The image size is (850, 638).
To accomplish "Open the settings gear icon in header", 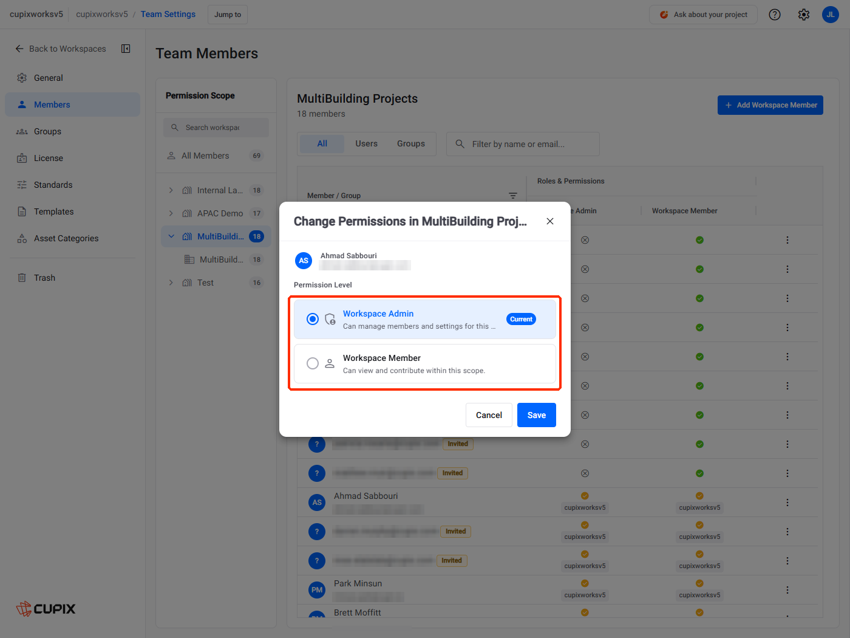I will [804, 15].
